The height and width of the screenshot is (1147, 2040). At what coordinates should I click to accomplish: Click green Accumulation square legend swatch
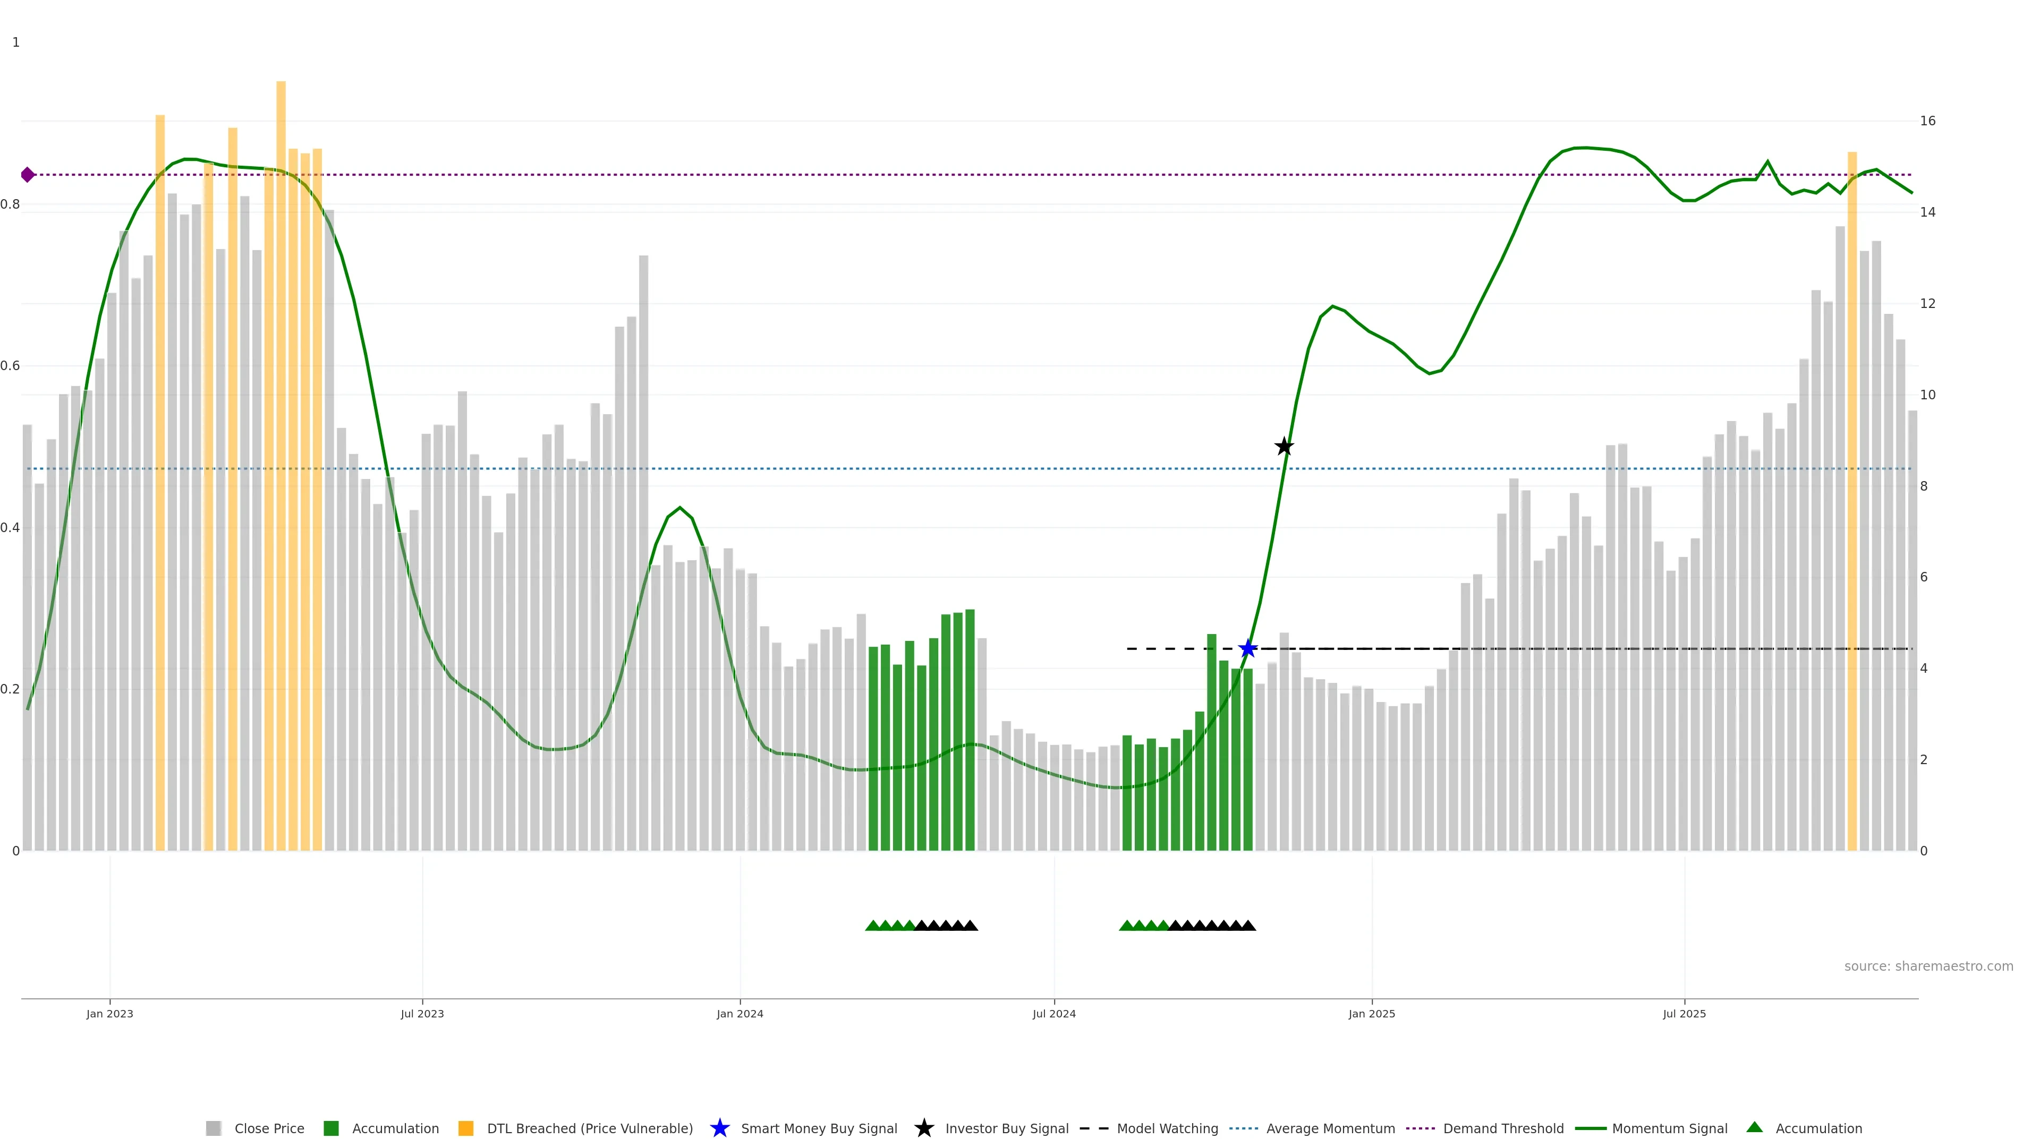pyautogui.click(x=331, y=1128)
